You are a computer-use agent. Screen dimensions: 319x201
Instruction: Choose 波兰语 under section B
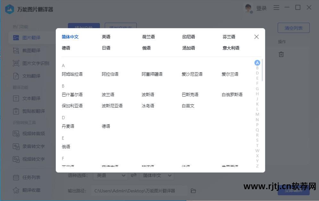[x=108, y=95]
